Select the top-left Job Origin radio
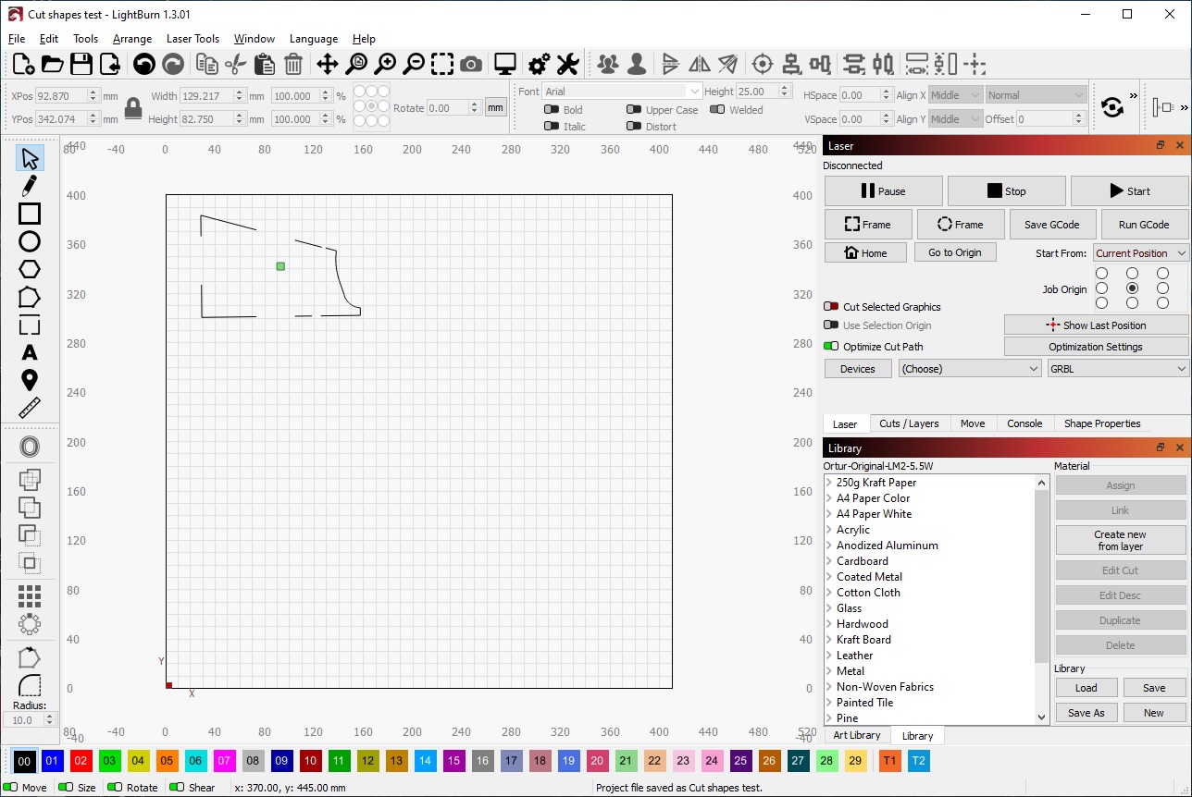This screenshot has height=797, width=1192. pyautogui.click(x=1101, y=274)
